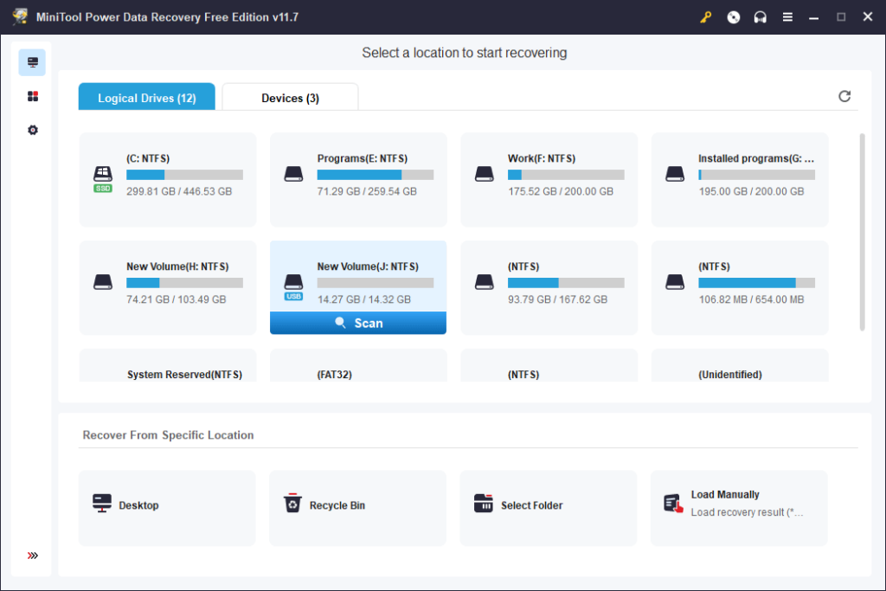Switch to the Devices tab
Screen dimensions: 886x591
290,98
